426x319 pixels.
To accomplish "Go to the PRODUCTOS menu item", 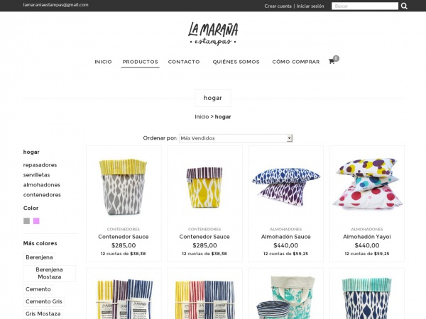I will [140, 62].
